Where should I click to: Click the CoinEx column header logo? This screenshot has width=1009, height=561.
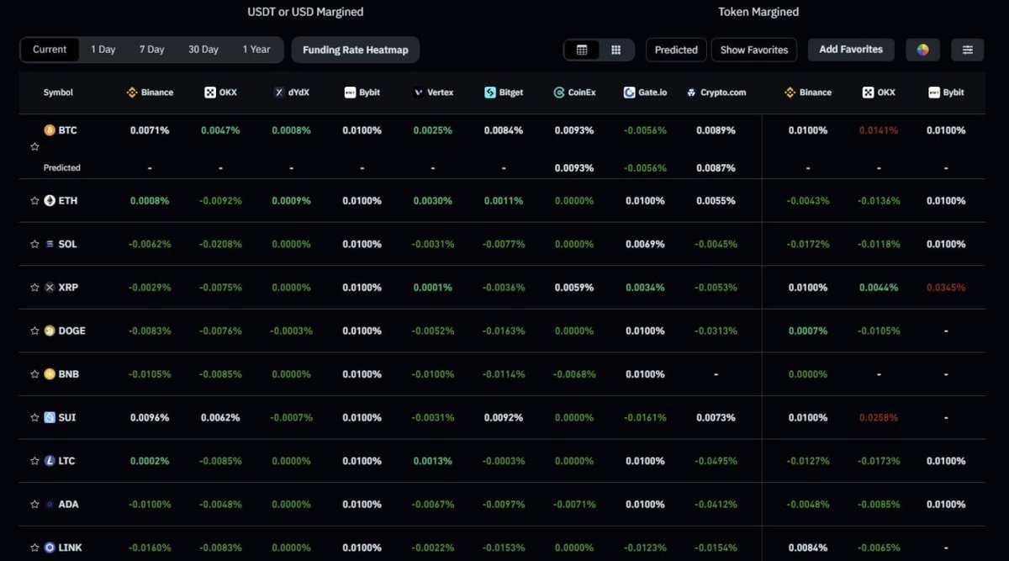[x=559, y=93]
